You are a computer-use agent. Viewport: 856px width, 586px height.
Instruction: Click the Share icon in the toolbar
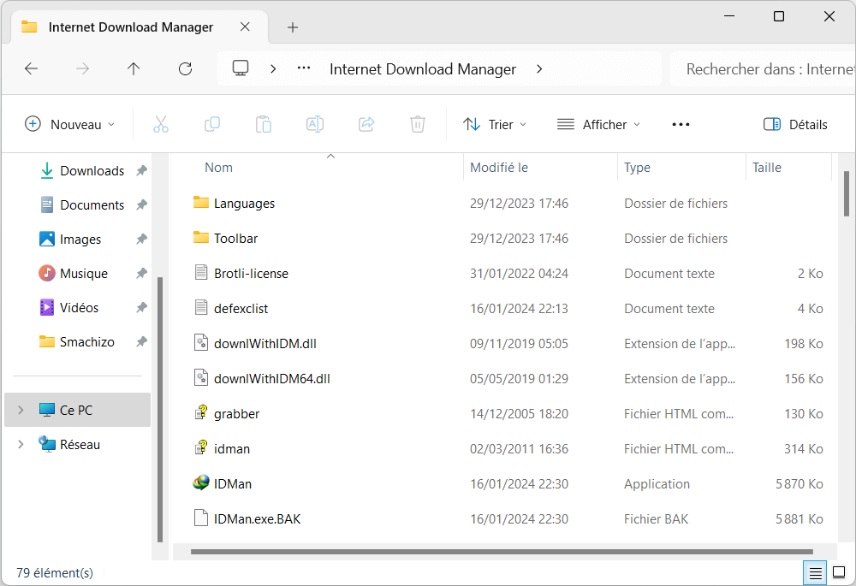point(366,124)
